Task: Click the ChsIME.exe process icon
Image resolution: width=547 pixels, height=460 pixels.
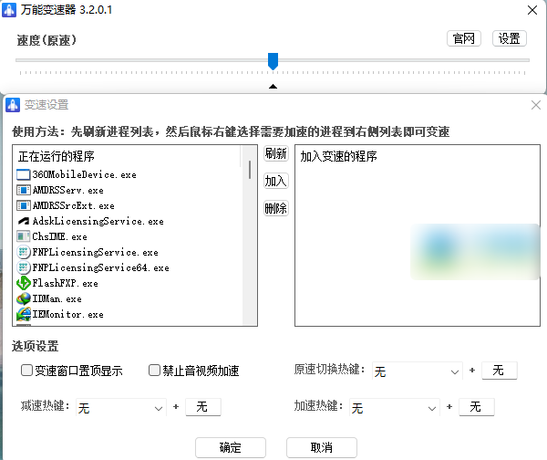Action: pos(24,236)
